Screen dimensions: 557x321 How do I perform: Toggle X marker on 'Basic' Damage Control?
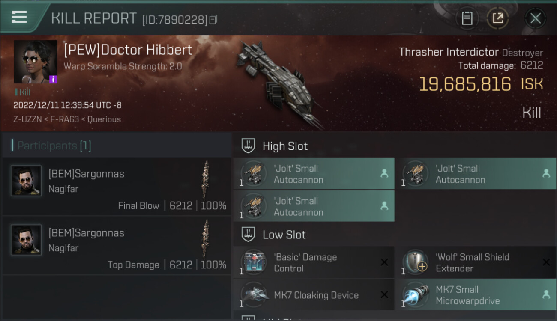[384, 262]
